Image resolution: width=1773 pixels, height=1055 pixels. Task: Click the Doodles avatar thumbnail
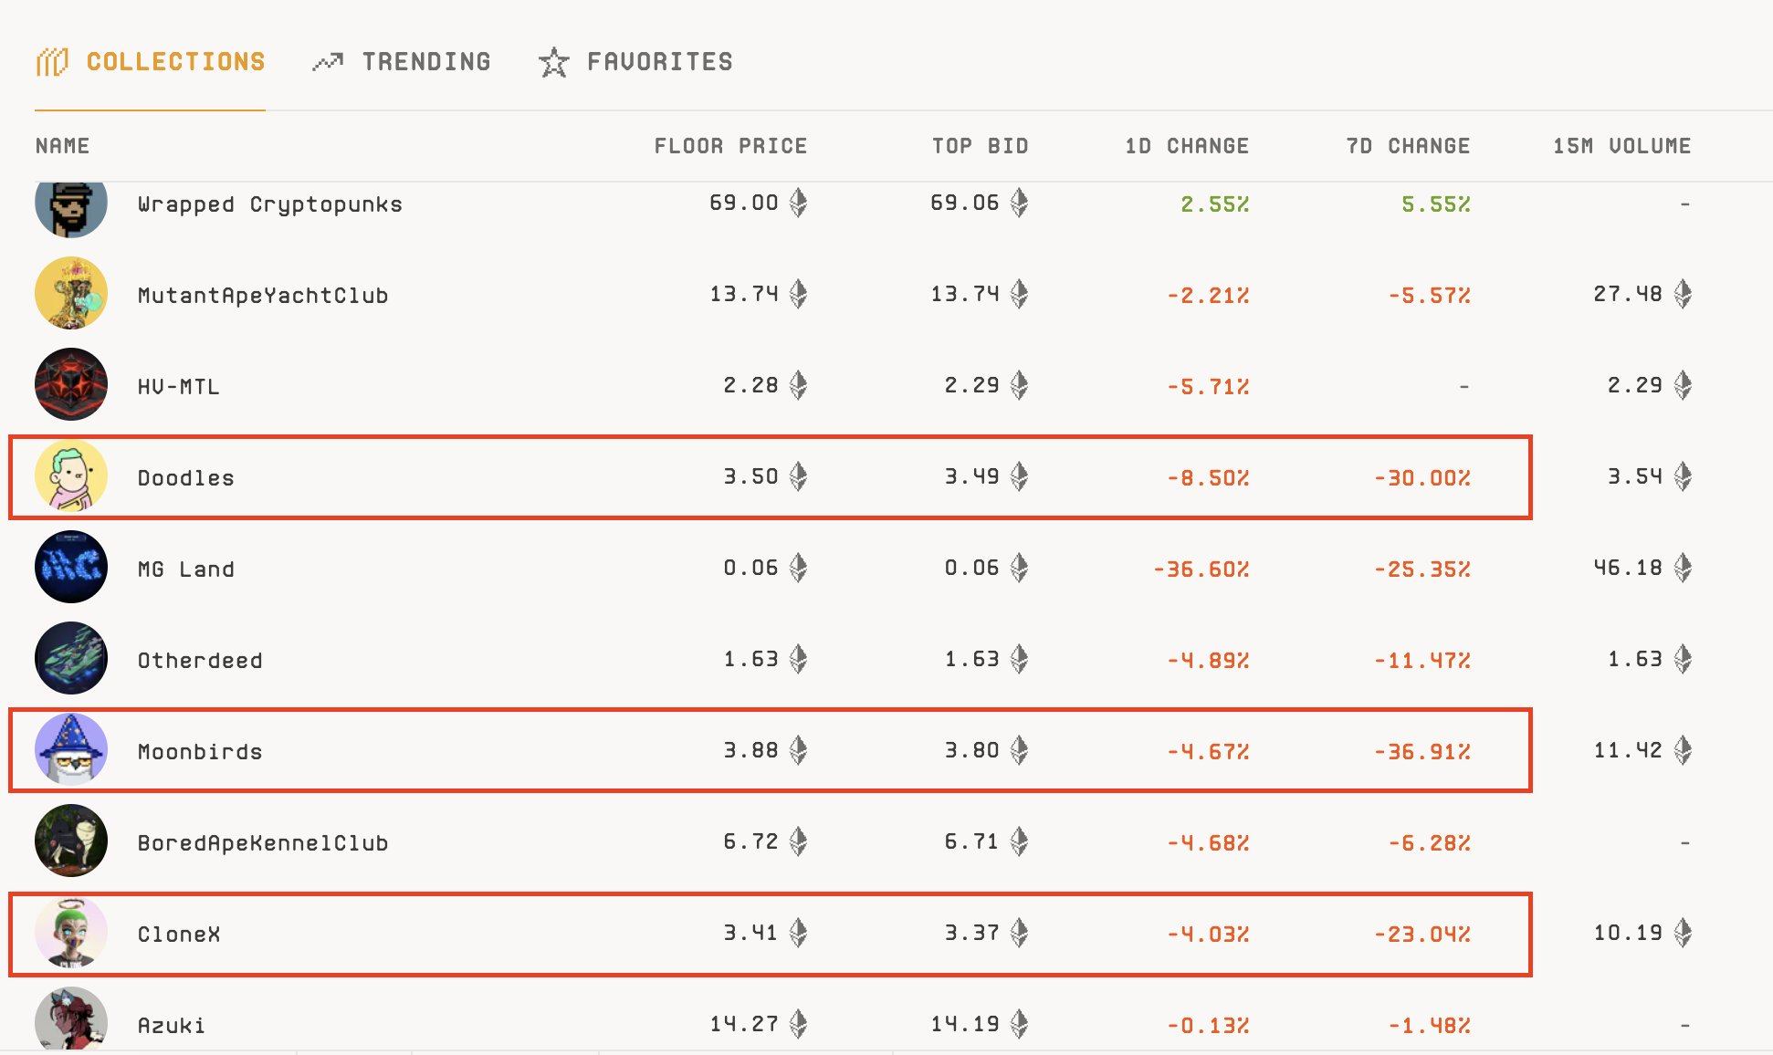click(71, 475)
